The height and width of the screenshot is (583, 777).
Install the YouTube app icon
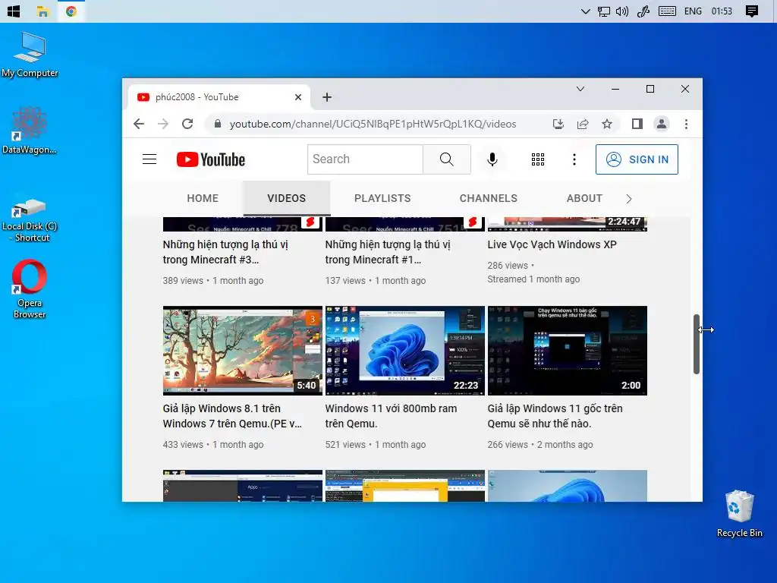pyautogui.click(x=558, y=124)
